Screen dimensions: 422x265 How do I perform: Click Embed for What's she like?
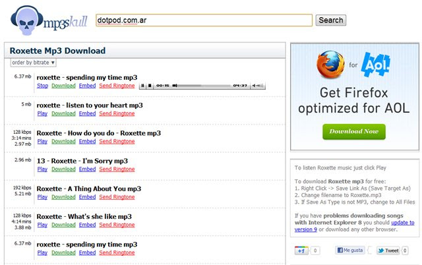tap(87, 225)
